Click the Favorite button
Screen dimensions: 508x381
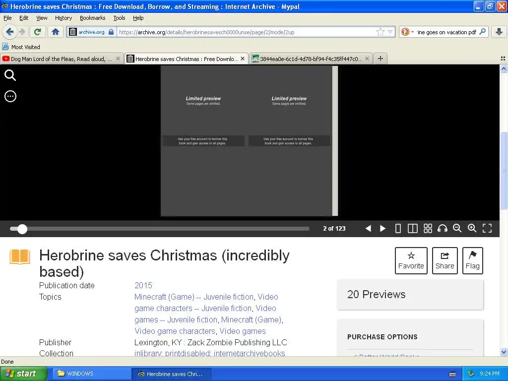[411, 261]
